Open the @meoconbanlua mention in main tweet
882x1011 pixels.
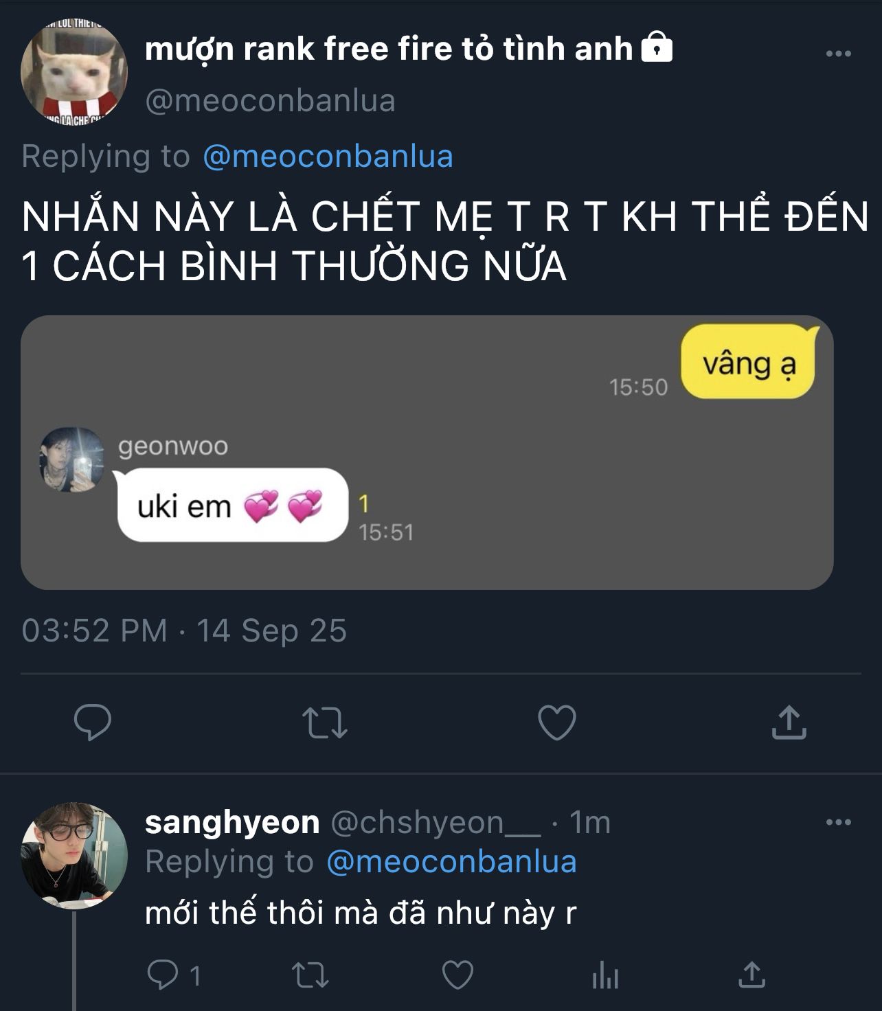328,157
